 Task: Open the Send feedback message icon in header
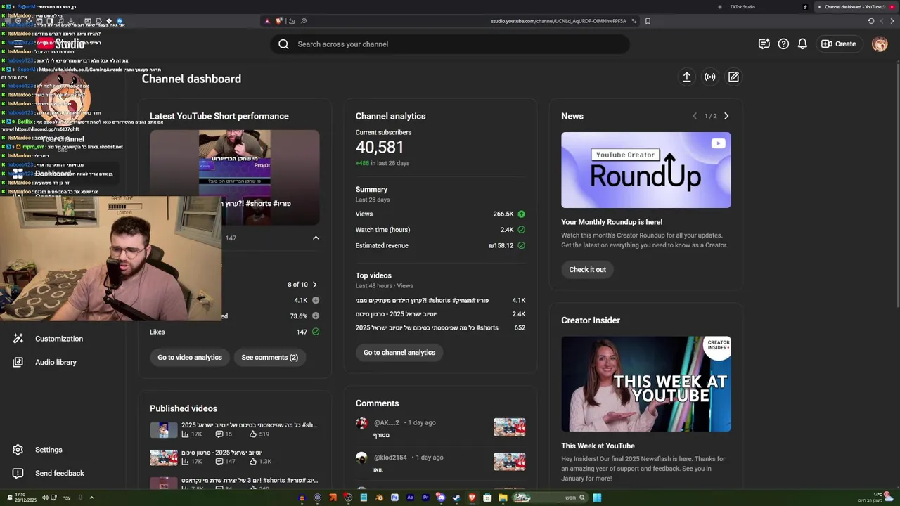click(764, 44)
